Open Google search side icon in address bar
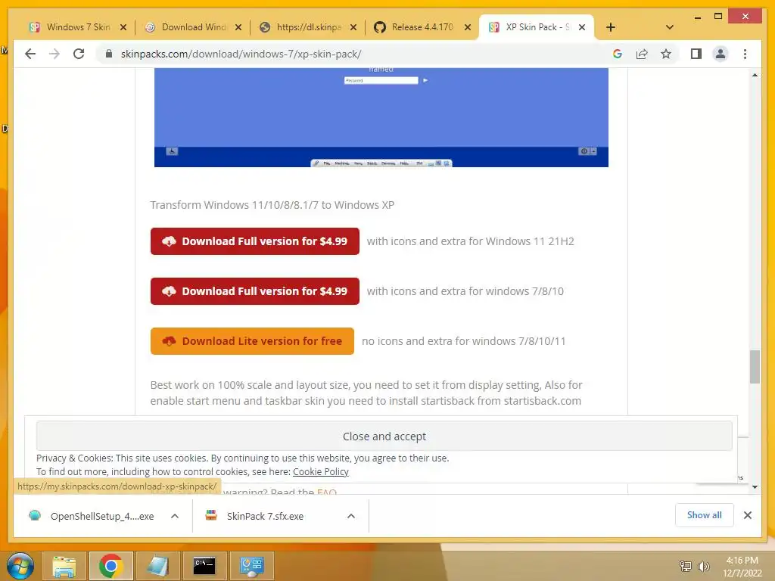The width and height of the screenshot is (775, 581). (x=618, y=54)
